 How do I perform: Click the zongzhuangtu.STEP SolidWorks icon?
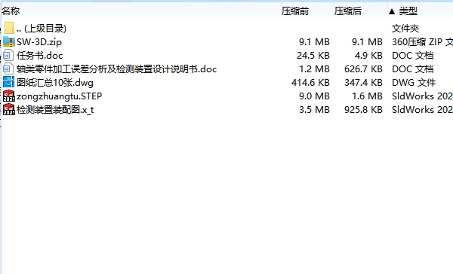[x=9, y=96]
